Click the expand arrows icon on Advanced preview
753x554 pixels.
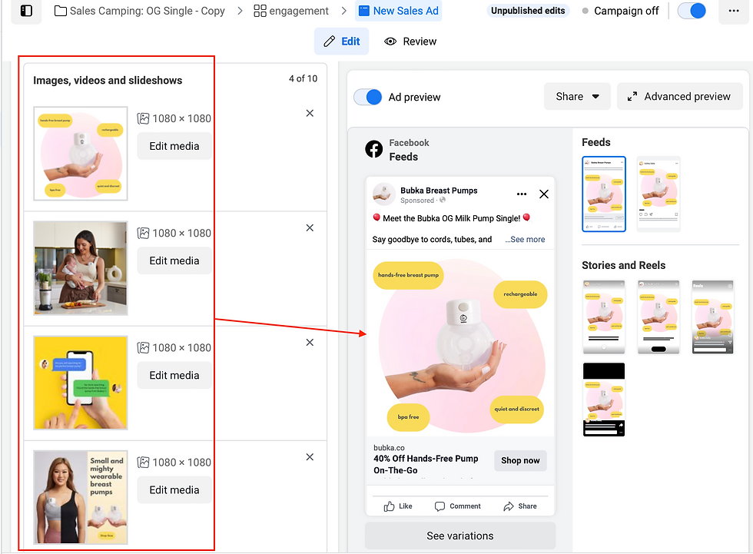632,97
